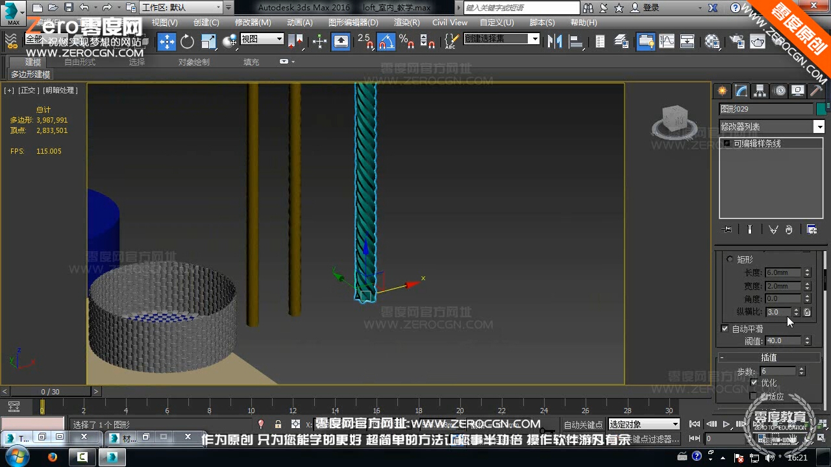The image size is (831, 467).
Task: Select the Rotate tool
Action: [188, 42]
